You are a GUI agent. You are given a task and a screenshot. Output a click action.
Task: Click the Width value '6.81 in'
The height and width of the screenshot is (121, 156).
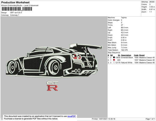click(x=152, y=9)
